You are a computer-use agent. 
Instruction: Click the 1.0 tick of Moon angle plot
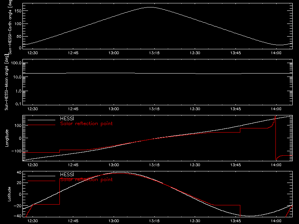[x=19, y=91]
